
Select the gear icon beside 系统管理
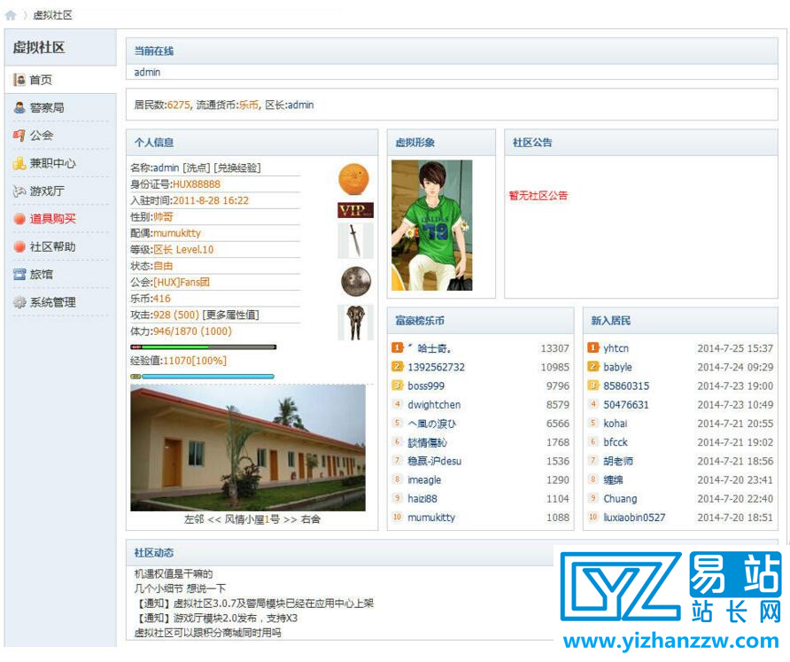19,302
